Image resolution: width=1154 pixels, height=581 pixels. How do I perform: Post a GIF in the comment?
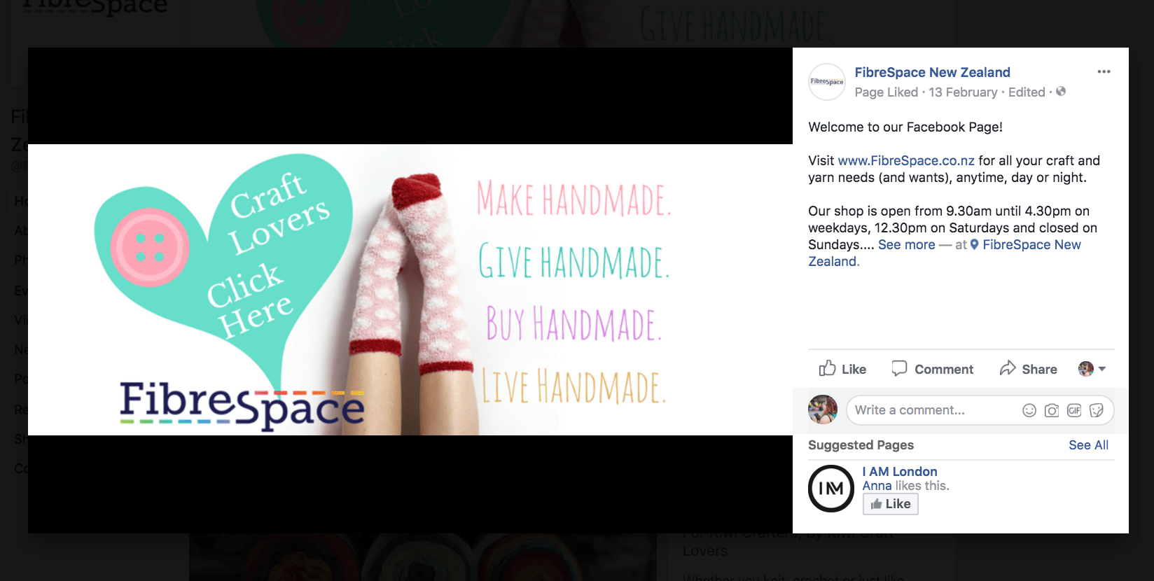(1073, 411)
